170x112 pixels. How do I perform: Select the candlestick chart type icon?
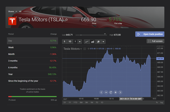pos(98,42)
